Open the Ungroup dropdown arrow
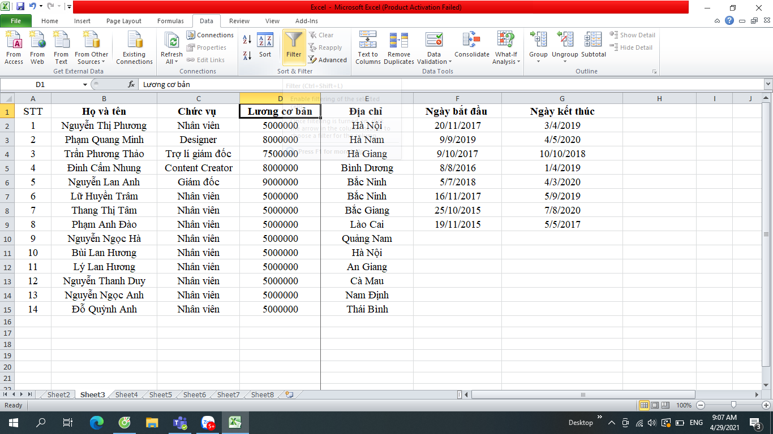 click(565, 61)
